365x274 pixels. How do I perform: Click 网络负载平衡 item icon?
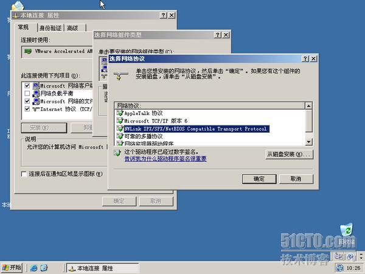pyautogui.click(x=36, y=93)
